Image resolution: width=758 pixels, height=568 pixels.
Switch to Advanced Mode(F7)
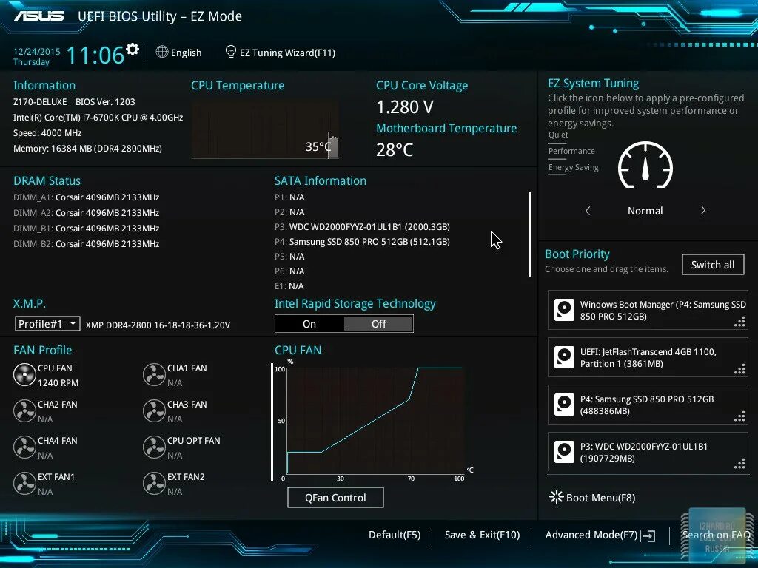[591, 535]
